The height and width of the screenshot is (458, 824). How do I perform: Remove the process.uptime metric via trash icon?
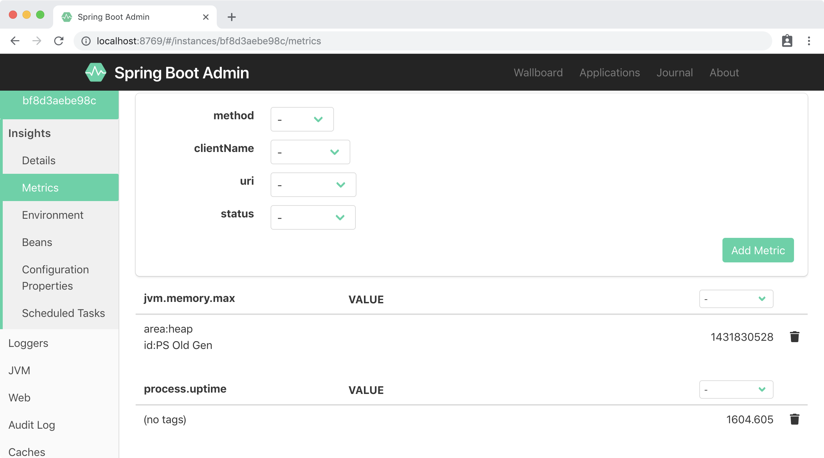[x=794, y=419]
